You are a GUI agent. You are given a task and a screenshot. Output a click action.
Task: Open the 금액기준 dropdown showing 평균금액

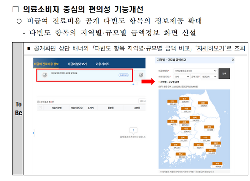(209, 77)
